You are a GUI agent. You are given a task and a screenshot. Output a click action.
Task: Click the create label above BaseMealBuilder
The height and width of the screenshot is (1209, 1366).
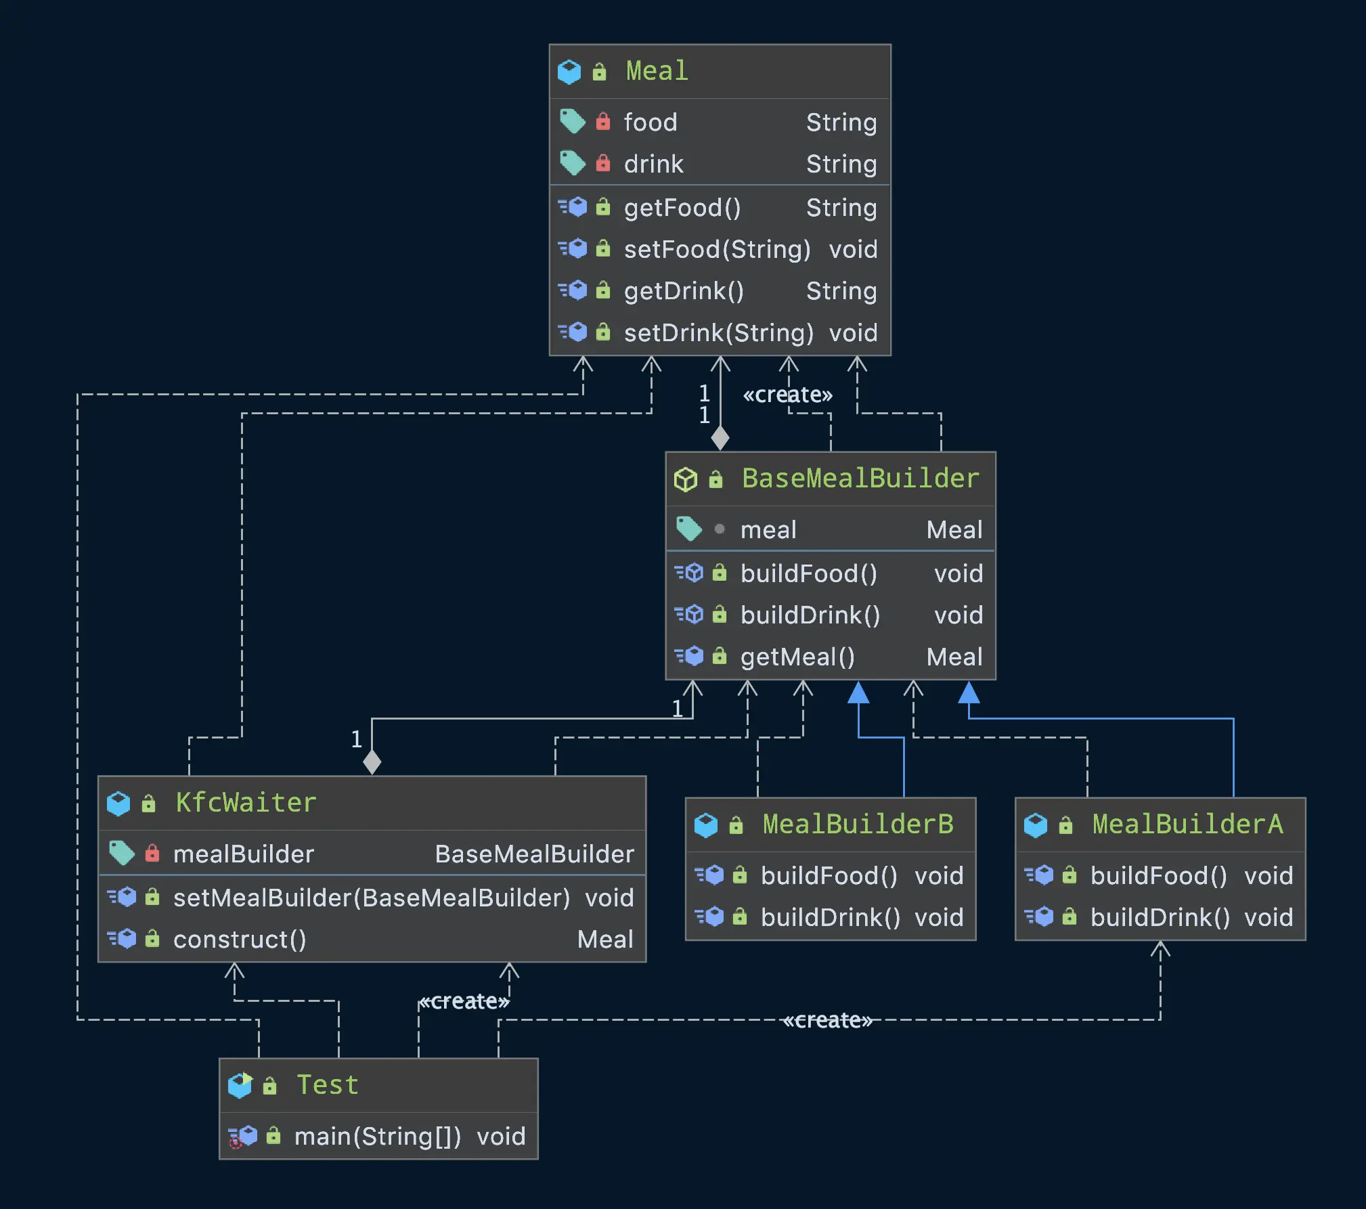click(787, 395)
